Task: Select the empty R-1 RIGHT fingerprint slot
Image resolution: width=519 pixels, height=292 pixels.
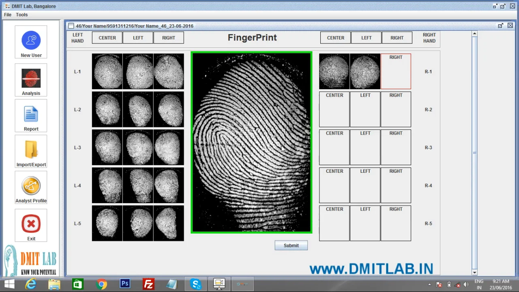Action: (396, 72)
